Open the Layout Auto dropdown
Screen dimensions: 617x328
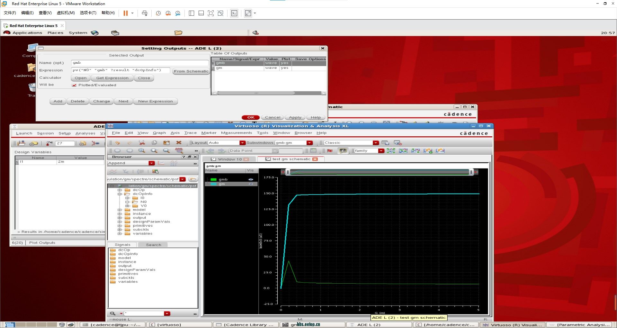[242, 143]
